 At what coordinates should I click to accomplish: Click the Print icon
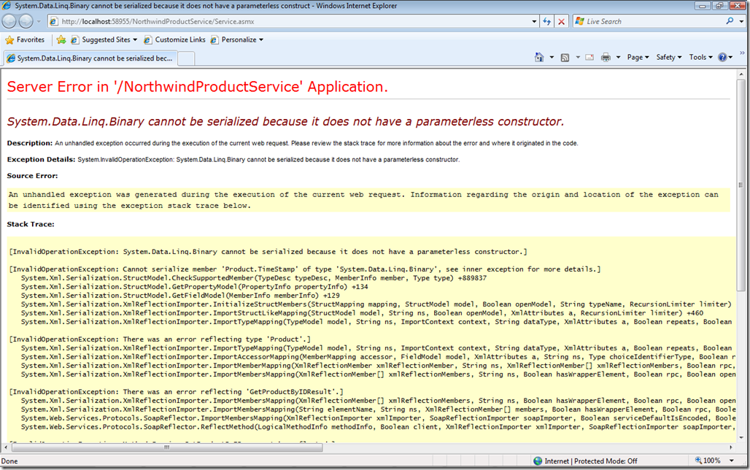pyautogui.click(x=606, y=58)
